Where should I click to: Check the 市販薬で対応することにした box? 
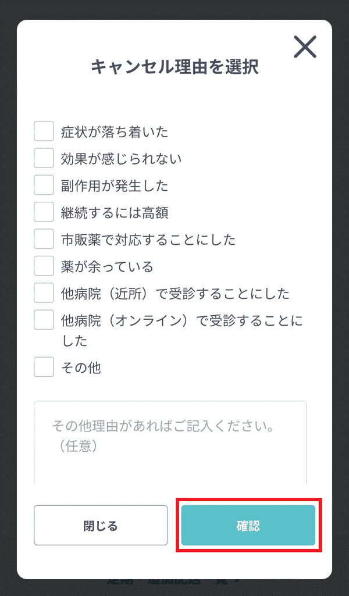[44, 238]
